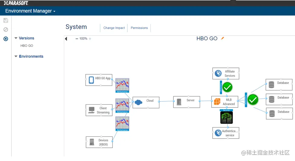Select the Cloud component icon
Viewport: 295px width, 161px height.
[139, 102]
